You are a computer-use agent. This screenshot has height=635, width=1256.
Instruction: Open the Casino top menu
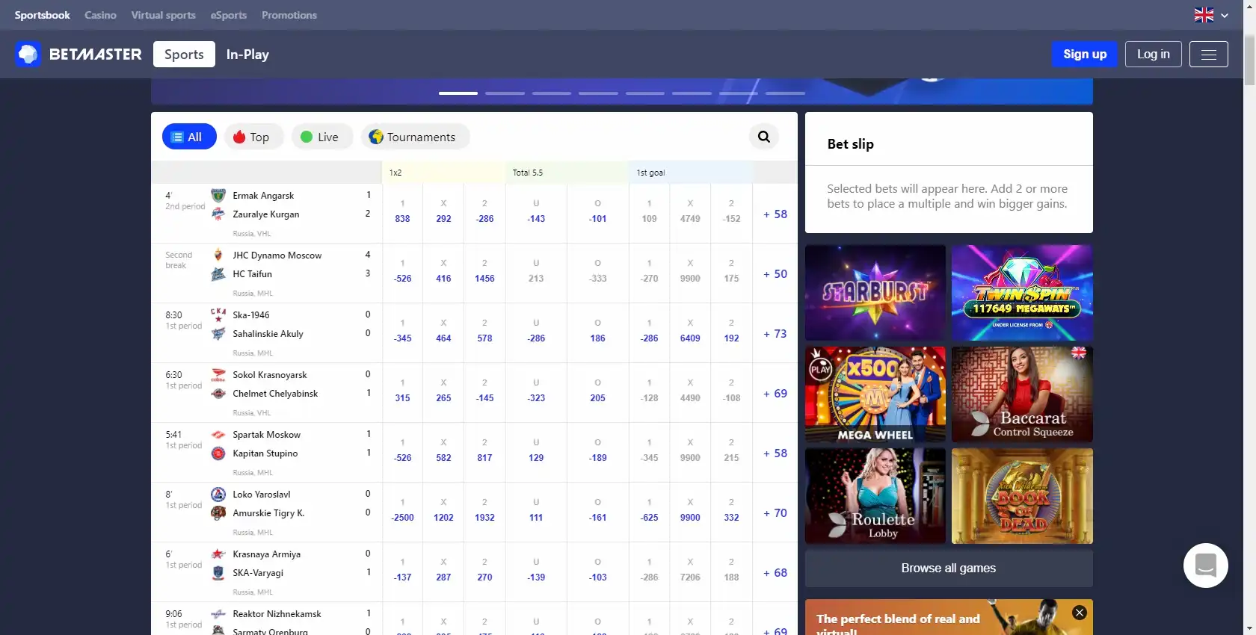point(100,15)
